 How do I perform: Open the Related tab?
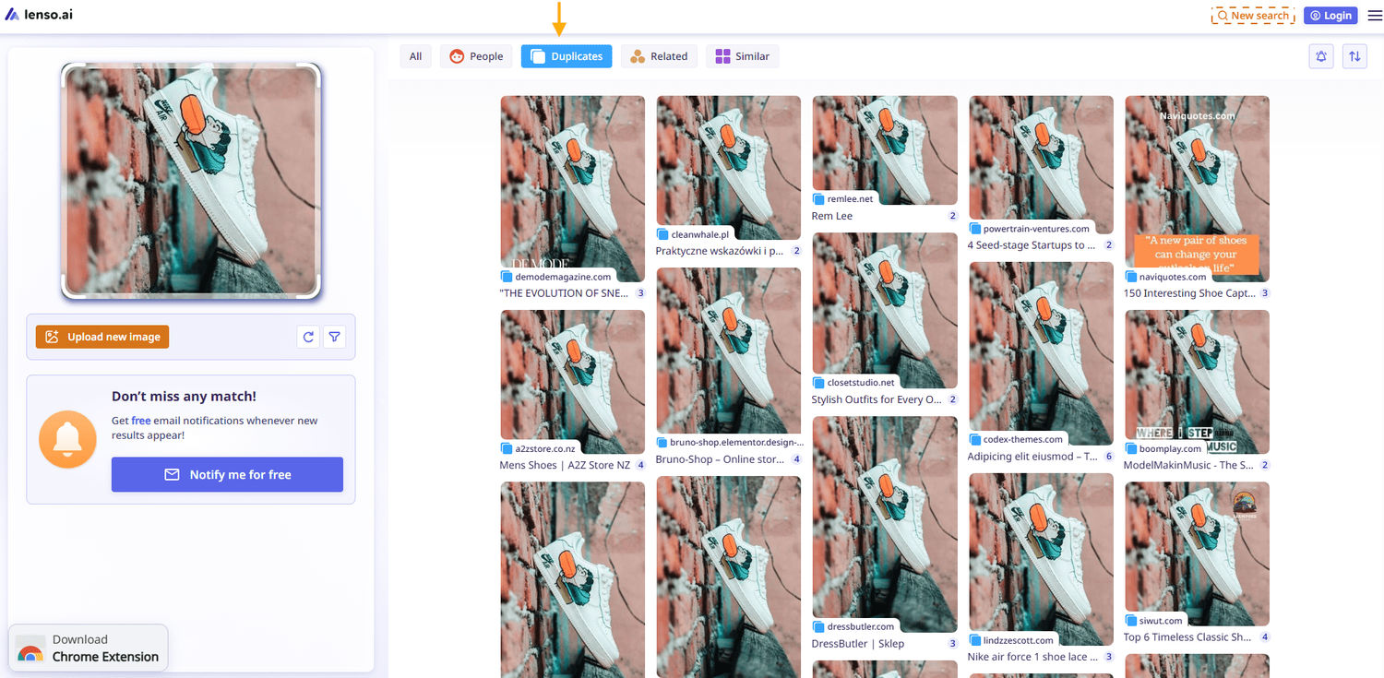tap(659, 56)
